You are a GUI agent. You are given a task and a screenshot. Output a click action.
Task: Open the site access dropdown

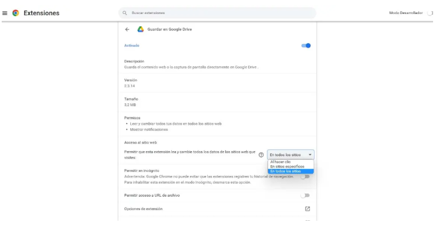click(290, 154)
